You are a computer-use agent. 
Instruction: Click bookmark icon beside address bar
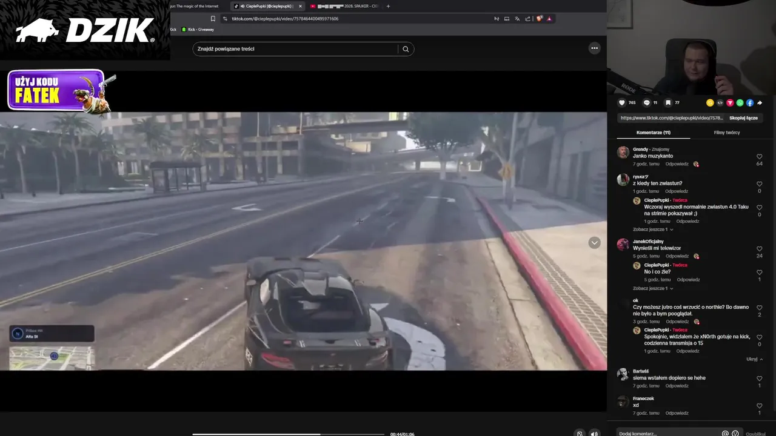(x=213, y=19)
